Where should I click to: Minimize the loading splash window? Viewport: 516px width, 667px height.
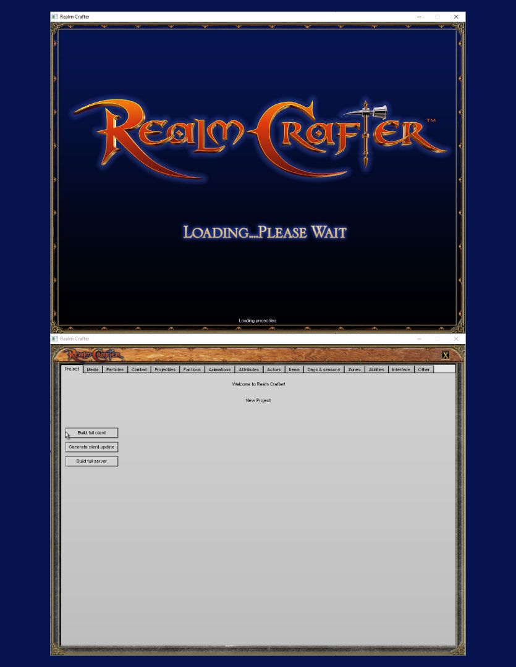(x=420, y=17)
